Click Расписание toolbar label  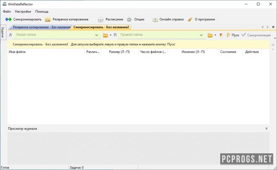click(114, 19)
